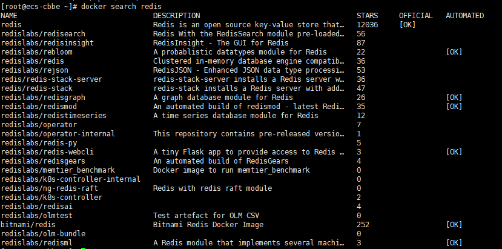Click the AUTOMATED column header

(465, 16)
